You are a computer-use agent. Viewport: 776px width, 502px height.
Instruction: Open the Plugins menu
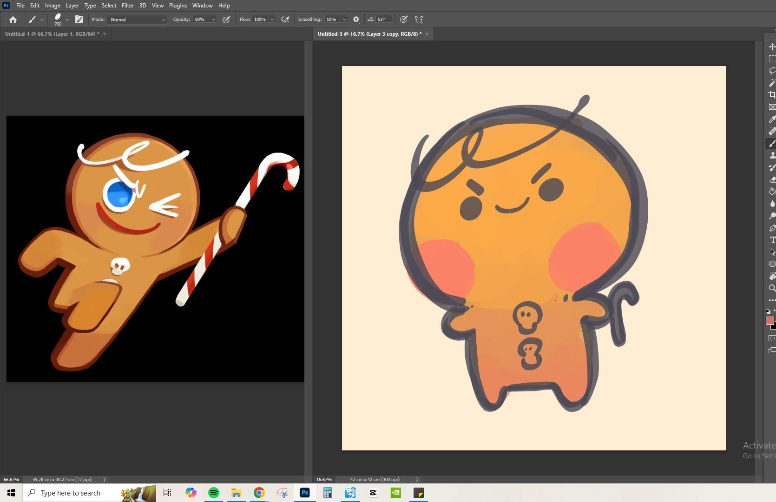click(178, 6)
